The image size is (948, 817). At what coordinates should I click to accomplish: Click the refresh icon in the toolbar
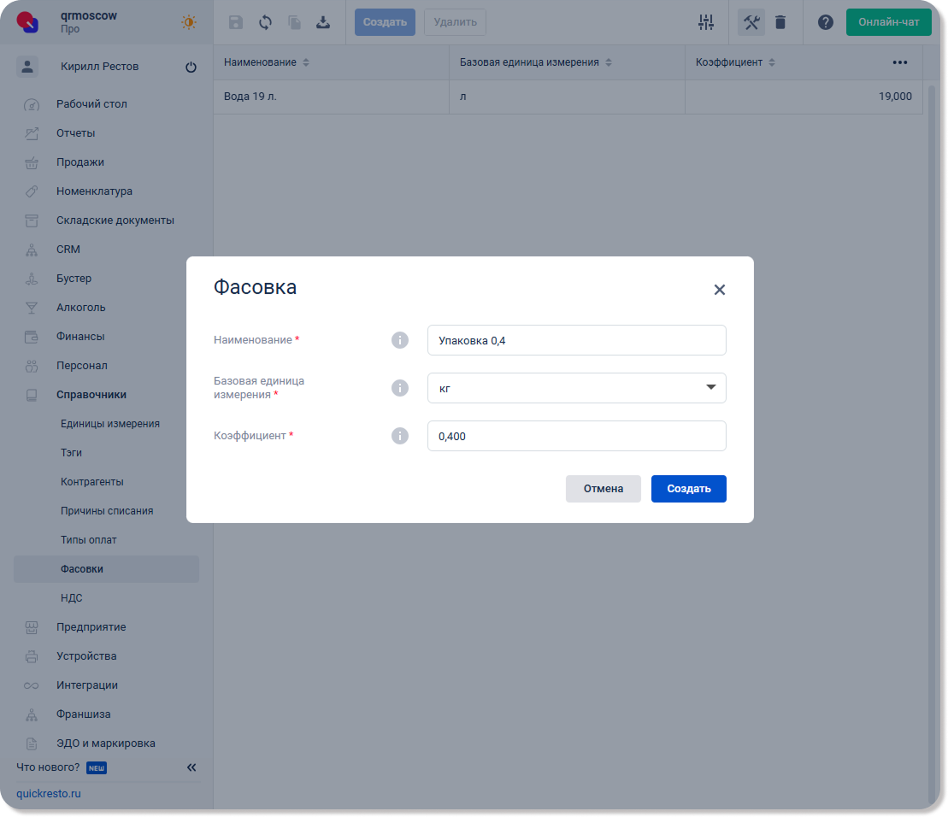(265, 23)
